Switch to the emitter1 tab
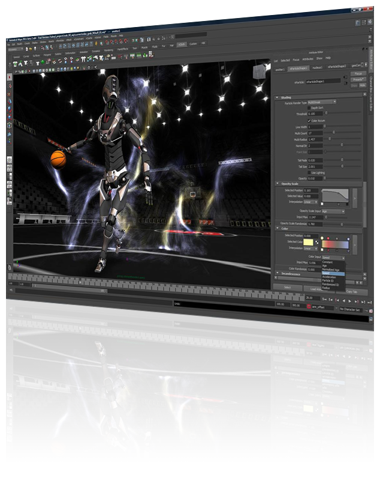The height and width of the screenshot is (478, 380). [x=280, y=70]
